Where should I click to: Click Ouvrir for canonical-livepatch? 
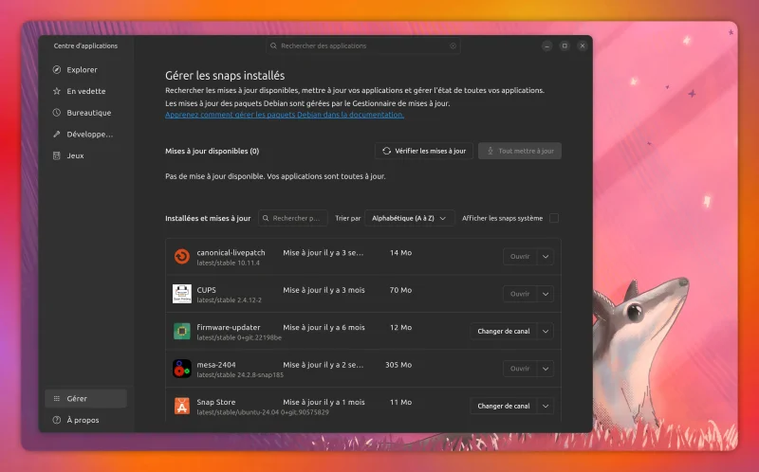pos(520,256)
